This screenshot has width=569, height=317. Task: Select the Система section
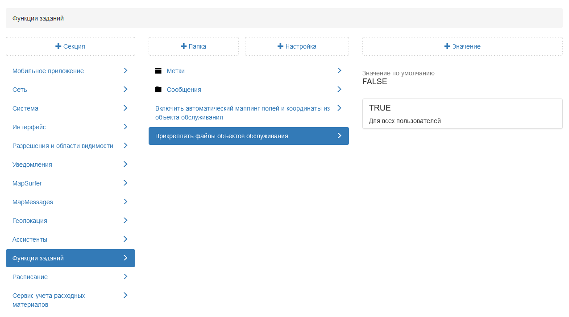[71, 108]
